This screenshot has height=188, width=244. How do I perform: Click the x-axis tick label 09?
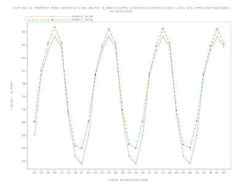coord(55,173)
